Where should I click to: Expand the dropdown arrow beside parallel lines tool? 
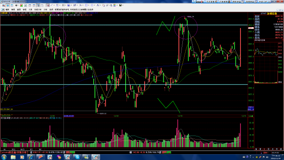(x=65, y=5)
